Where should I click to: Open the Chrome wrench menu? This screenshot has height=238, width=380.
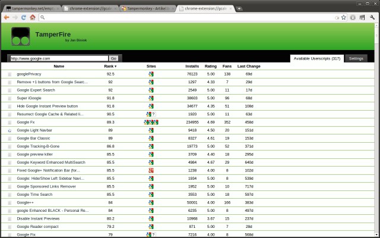coord(372,17)
